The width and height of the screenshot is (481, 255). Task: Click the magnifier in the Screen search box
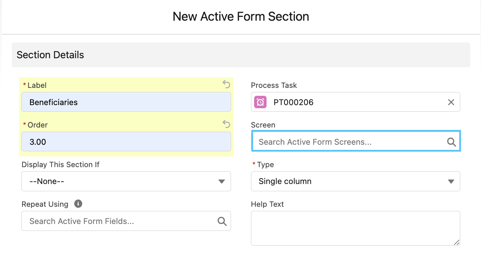[451, 141]
